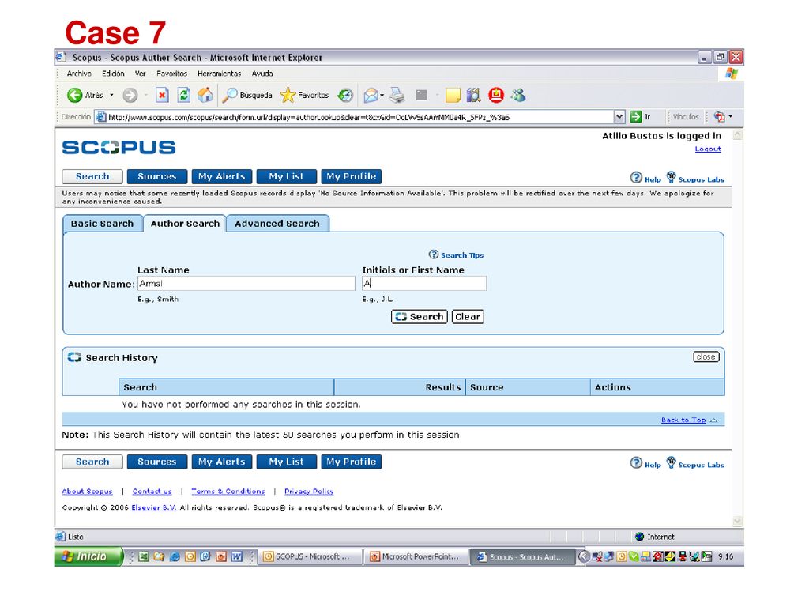Expand the address bar URL dropdown
Image resolution: width=809 pixels, height=607 pixels.
point(619,117)
